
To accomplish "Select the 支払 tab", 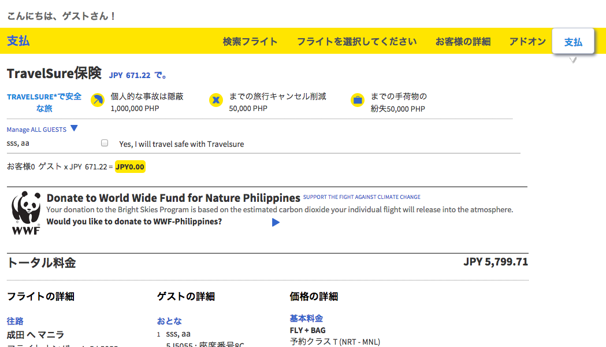I will pyautogui.click(x=573, y=42).
